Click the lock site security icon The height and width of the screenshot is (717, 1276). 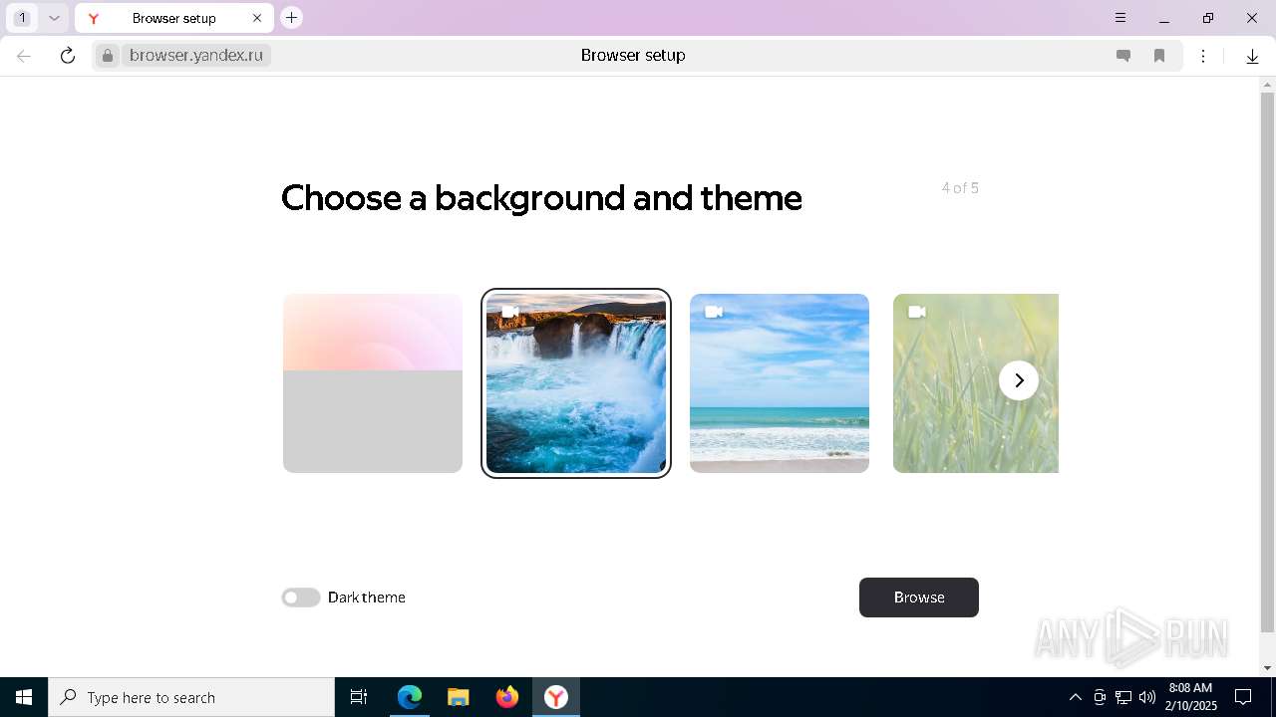point(108,56)
